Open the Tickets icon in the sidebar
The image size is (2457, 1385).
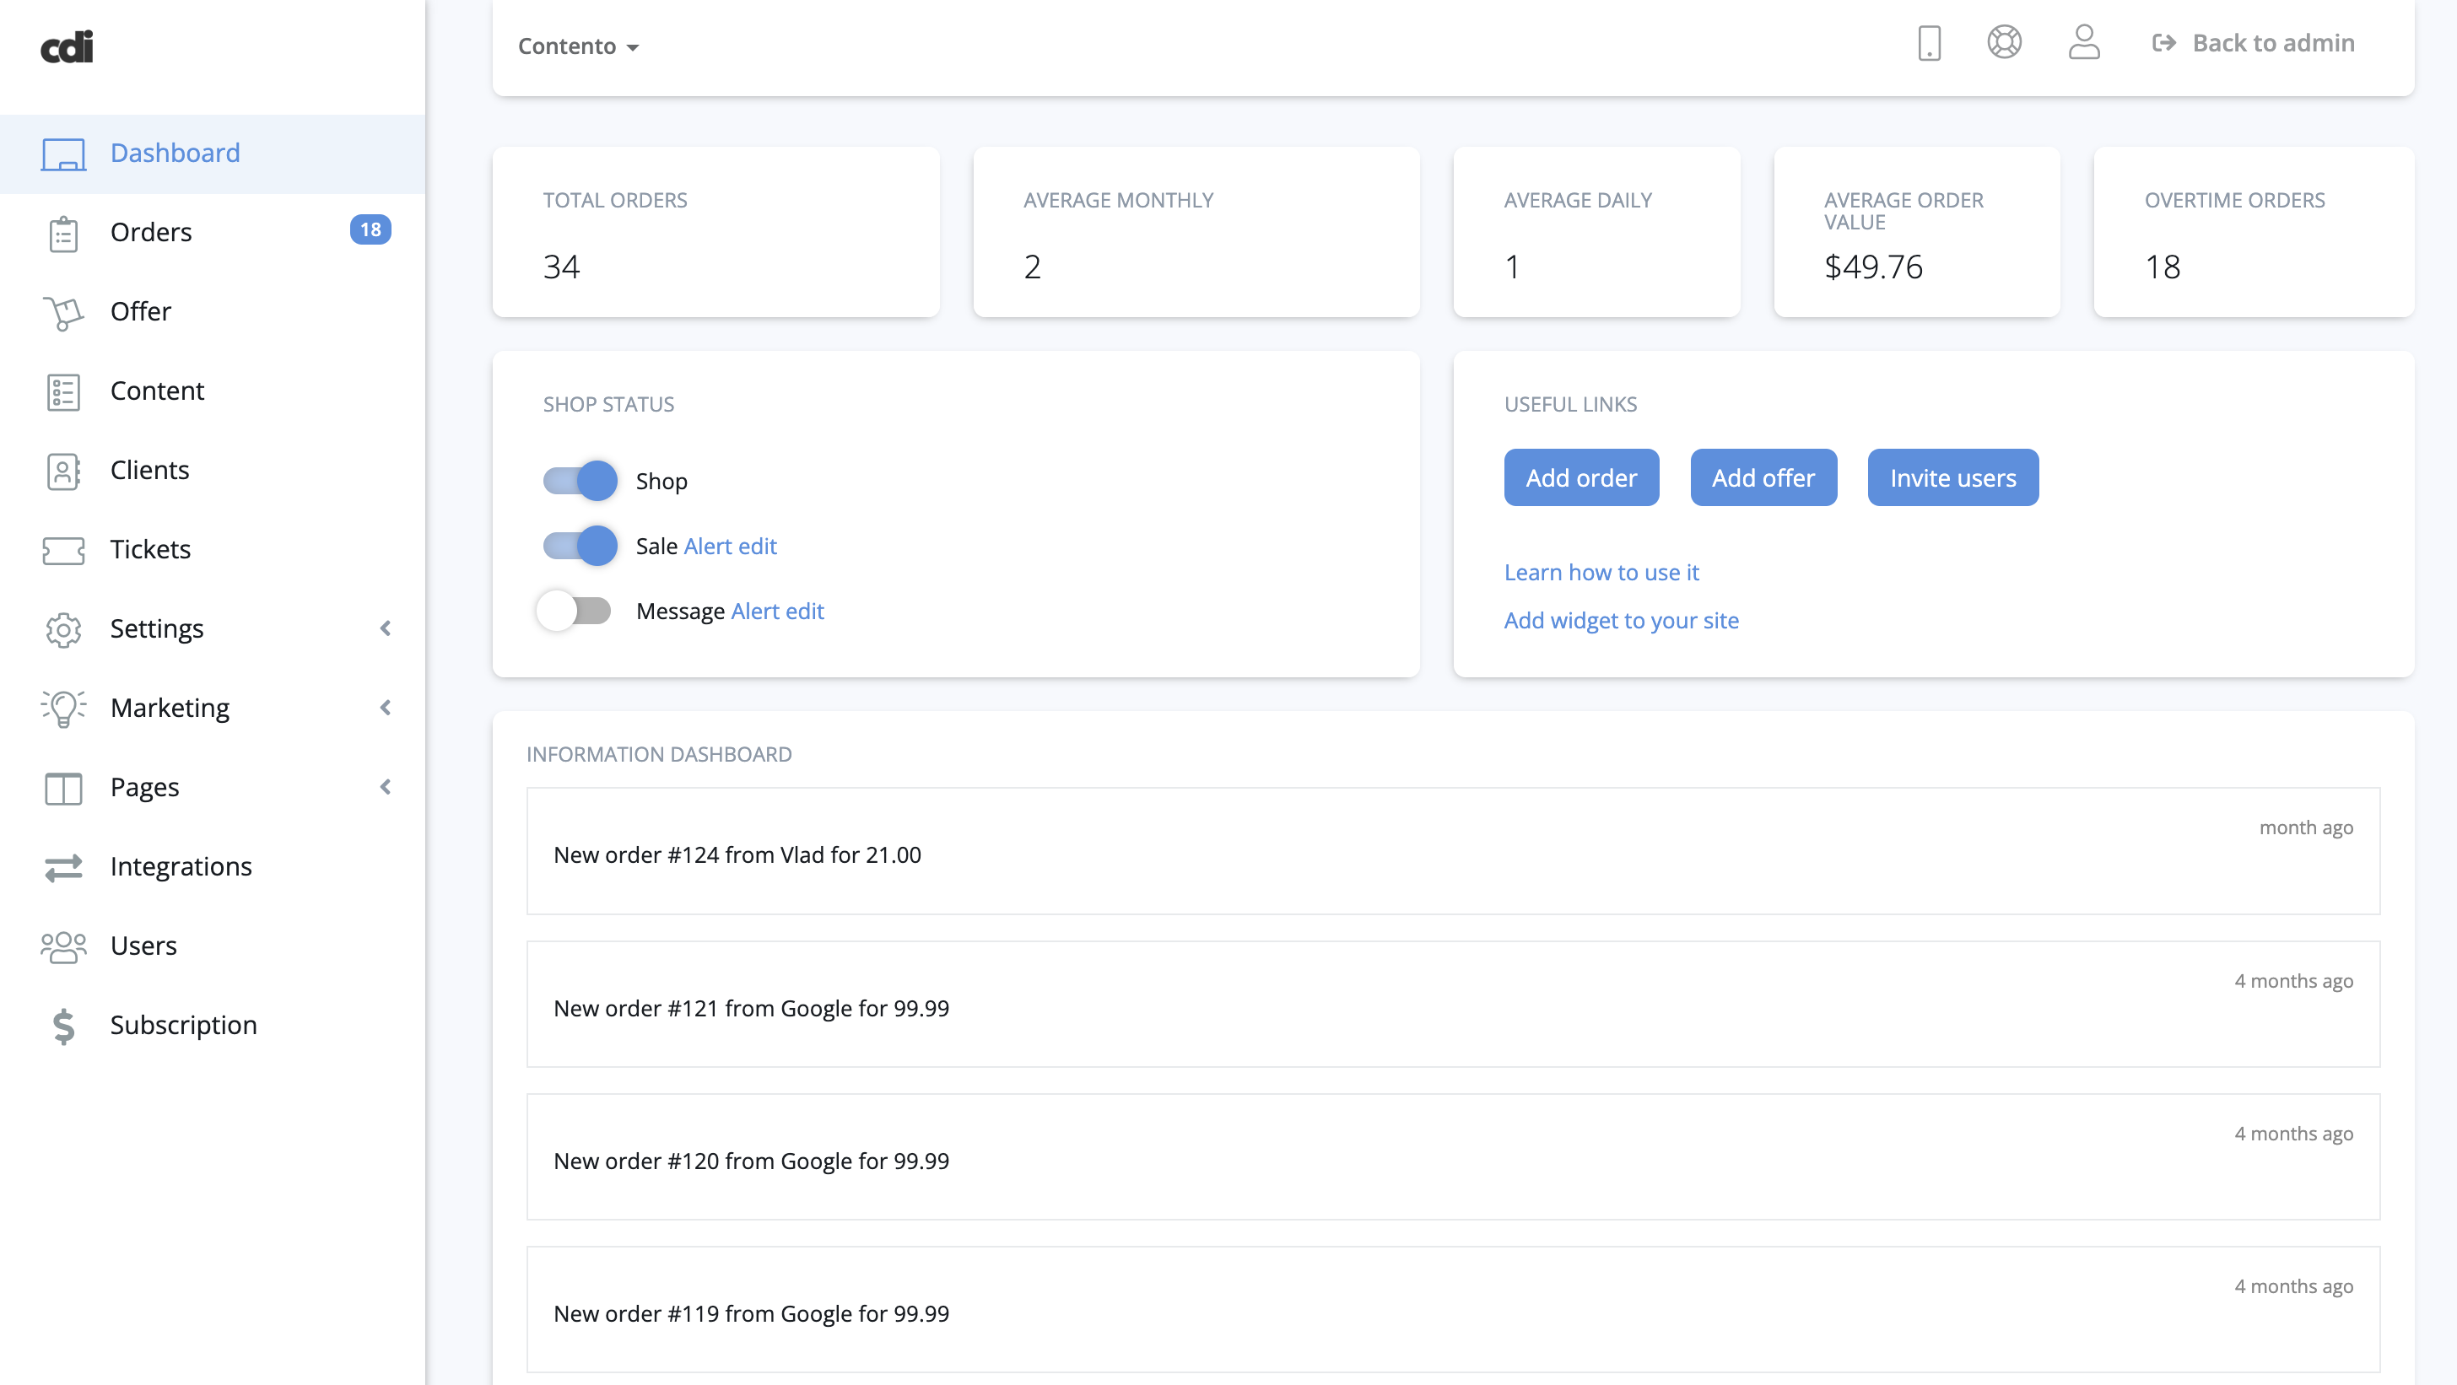coord(63,550)
